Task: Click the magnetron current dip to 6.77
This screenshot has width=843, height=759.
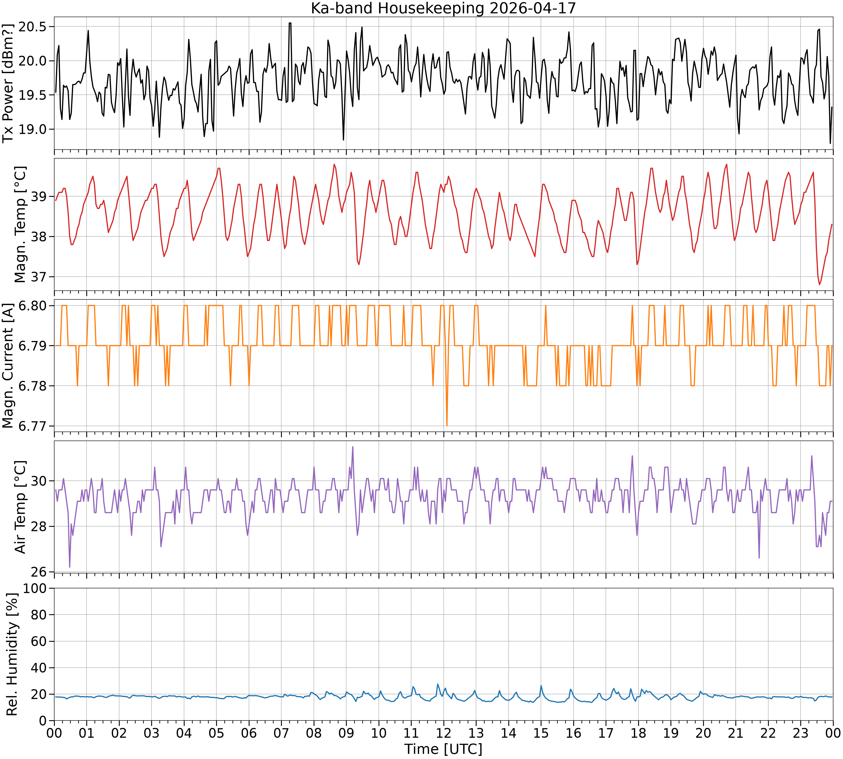Action: tap(447, 425)
